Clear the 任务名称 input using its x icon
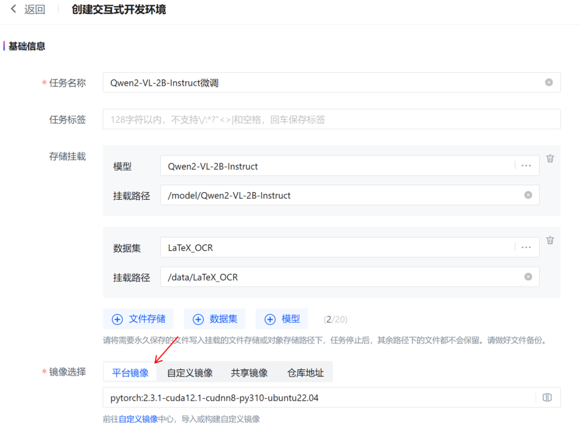Viewport: 581px width, 430px height. (549, 82)
